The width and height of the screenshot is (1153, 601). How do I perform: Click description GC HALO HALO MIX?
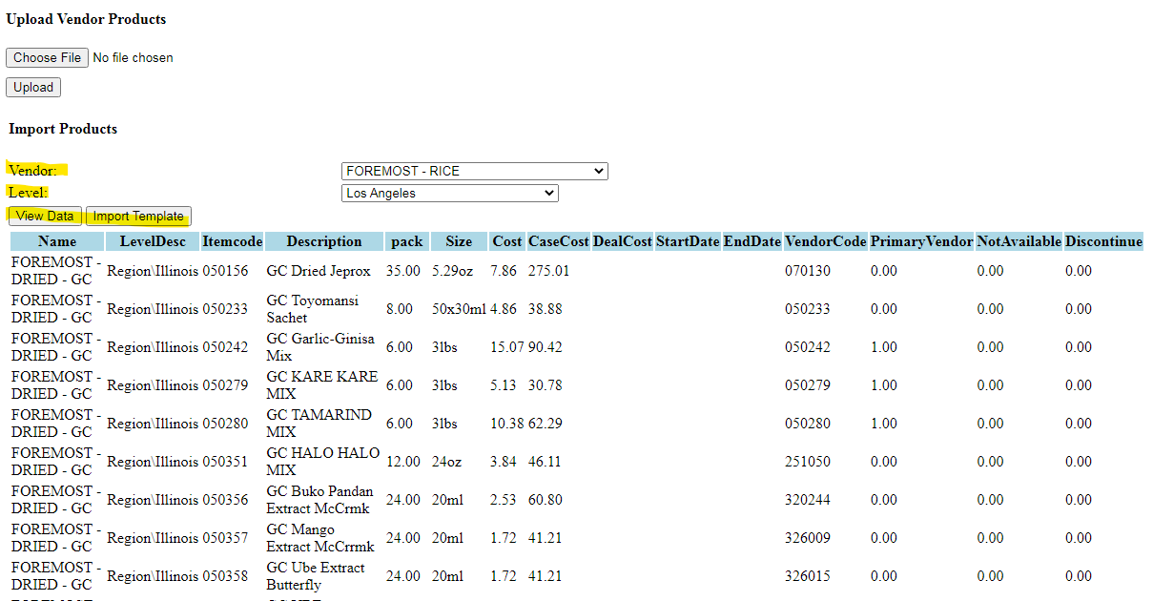pyautogui.click(x=323, y=462)
